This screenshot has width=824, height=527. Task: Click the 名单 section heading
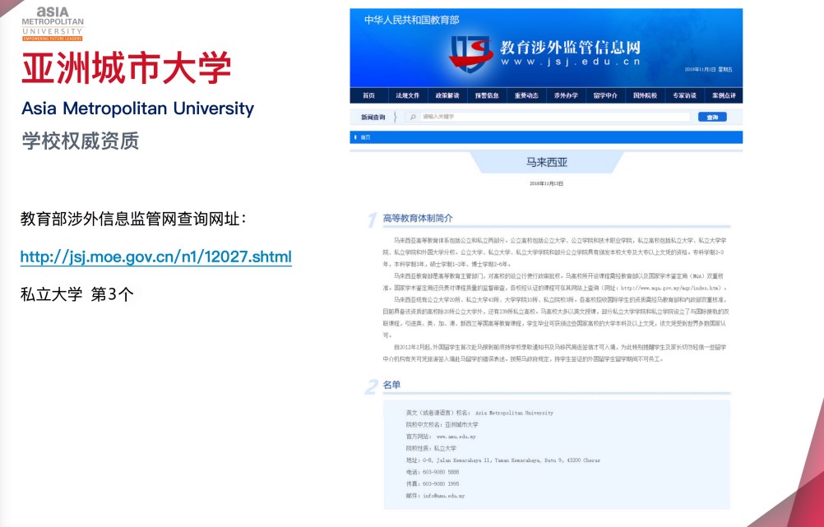click(x=391, y=385)
